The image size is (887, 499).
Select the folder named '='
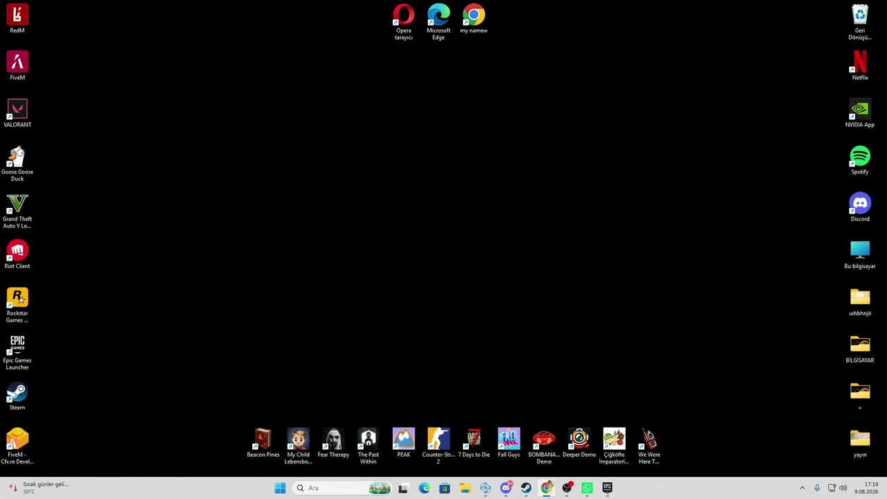pos(860,396)
